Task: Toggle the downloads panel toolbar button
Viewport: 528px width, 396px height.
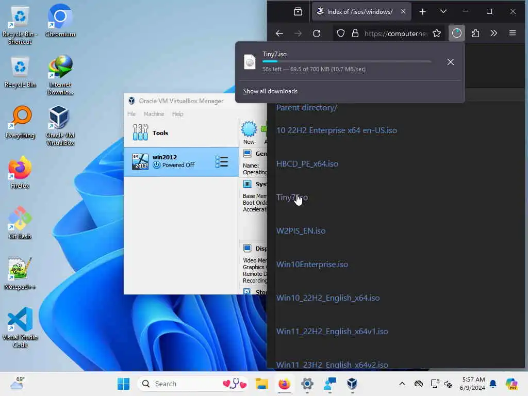Action: [x=457, y=33]
